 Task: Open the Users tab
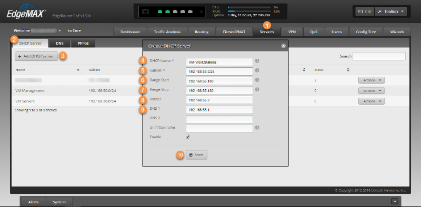coord(336,32)
